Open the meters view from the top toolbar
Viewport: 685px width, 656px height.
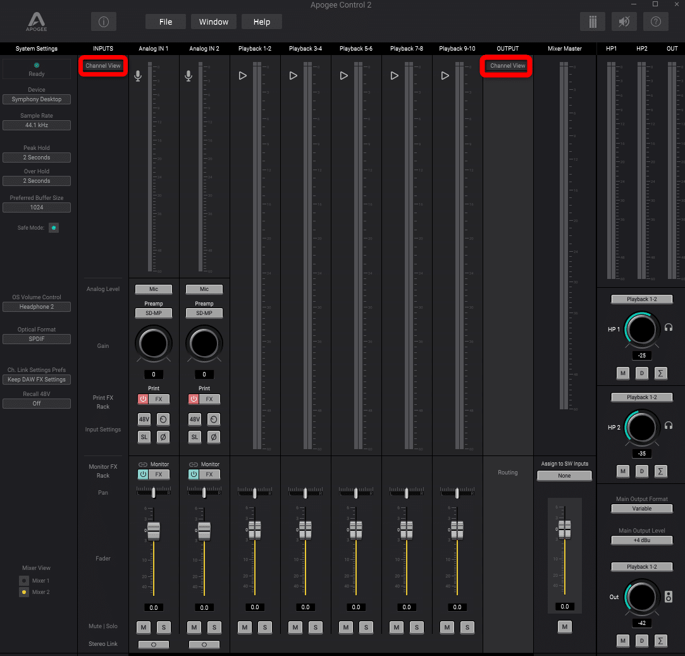coord(593,21)
